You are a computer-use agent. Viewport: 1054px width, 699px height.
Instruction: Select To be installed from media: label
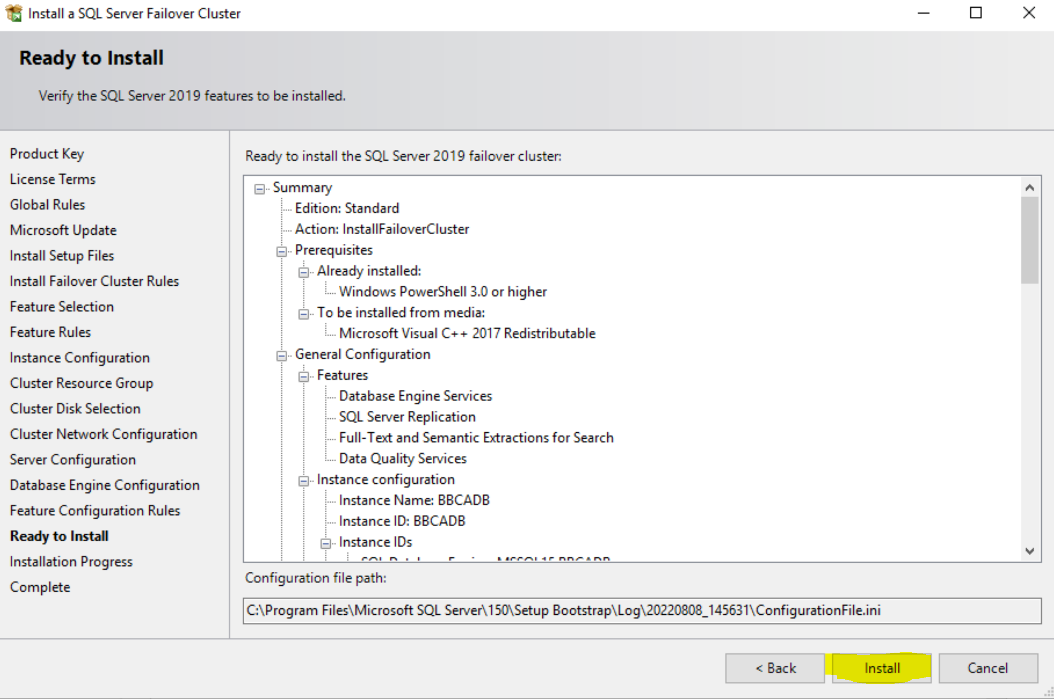pos(401,313)
